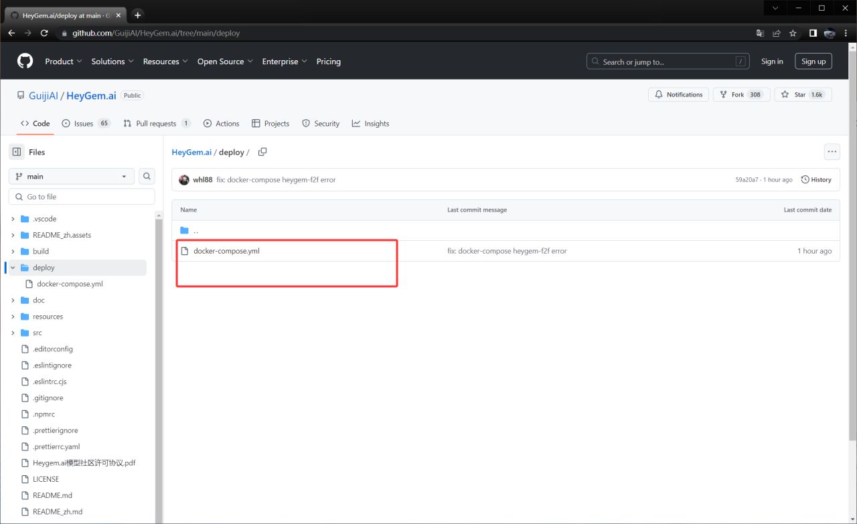857x524 pixels.
Task: Open Solutions dropdown menu
Action: pyautogui.click(x=112, y=61)
